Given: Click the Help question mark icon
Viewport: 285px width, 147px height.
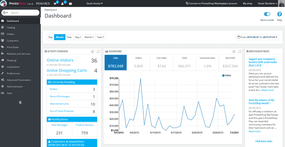Looking at the screenshot, I should click(x=279, y=14).
